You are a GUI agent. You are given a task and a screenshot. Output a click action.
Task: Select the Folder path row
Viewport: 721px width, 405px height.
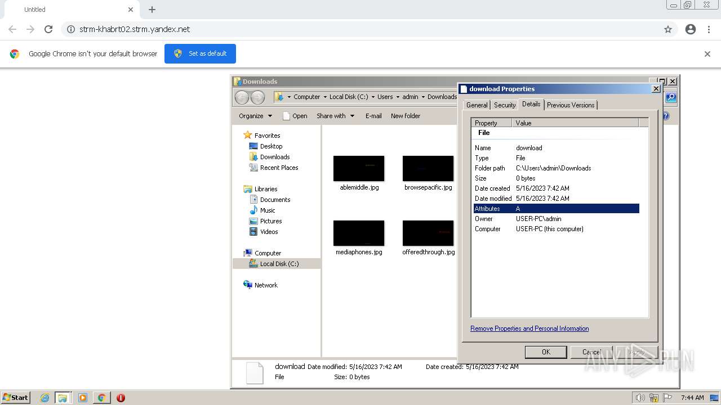[557, 168]
